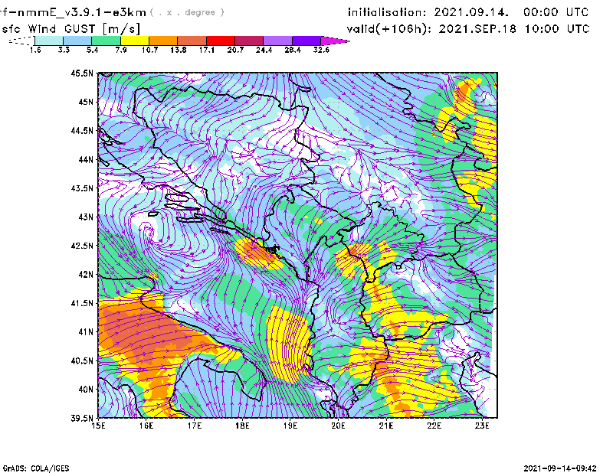Click the model name 'nmmE_v3.9.1-e3km'
The width and height of the screenshot is (613, 473).
82,12
